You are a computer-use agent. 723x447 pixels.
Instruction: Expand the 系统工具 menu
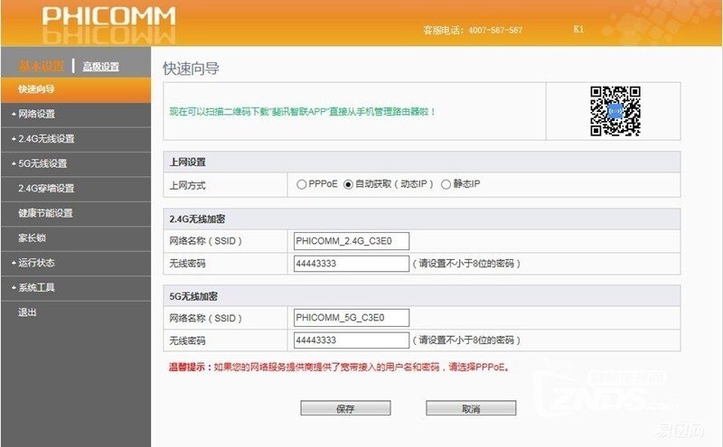click(76, 287)
